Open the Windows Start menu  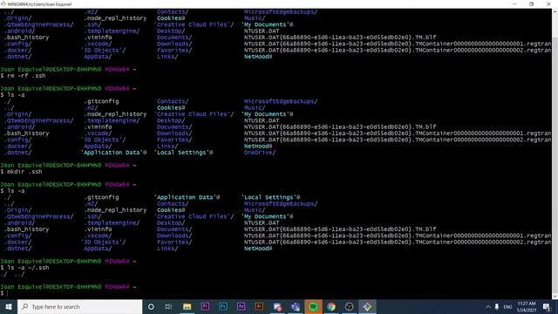(9, 306)
